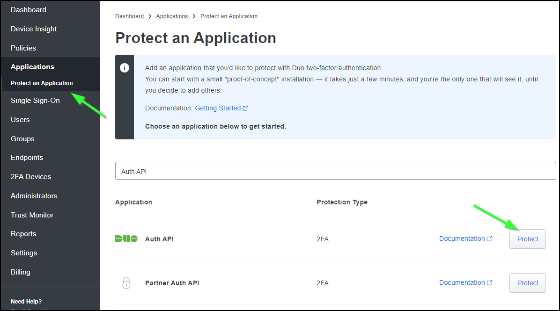Click external-link icon next to Getting Started

245,108
